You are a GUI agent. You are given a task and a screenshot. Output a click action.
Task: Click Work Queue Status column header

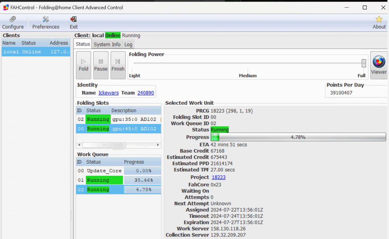pos(104,162)
